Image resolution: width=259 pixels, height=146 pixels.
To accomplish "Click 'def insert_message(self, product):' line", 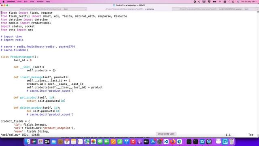I will click(x=41, y=77).
